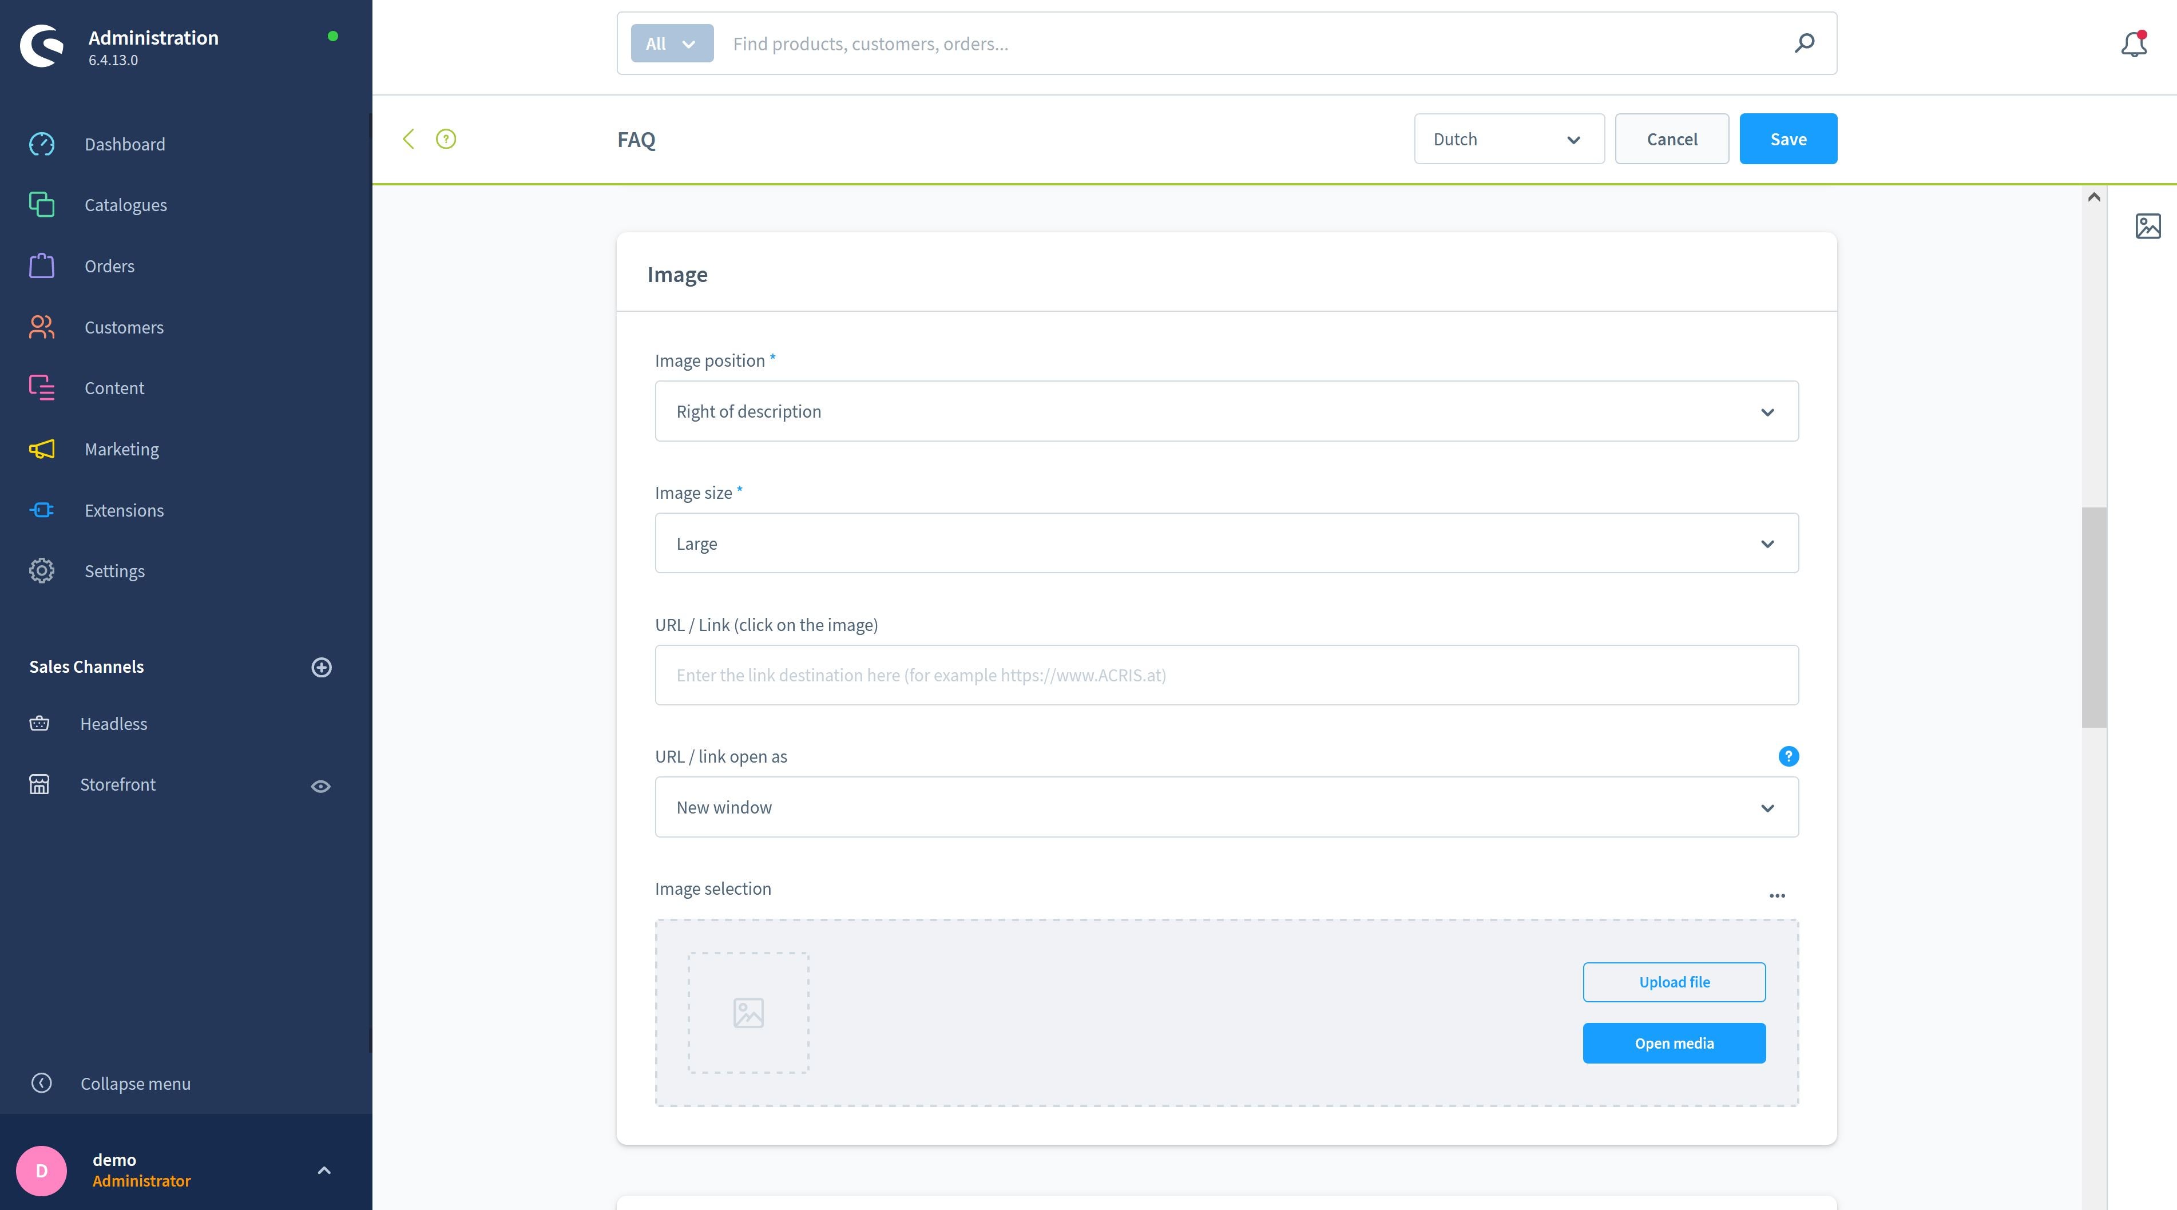Screen dimensions: 2177x1210
Task: Open the Headless sales channel
Action: tap(113, 724)
